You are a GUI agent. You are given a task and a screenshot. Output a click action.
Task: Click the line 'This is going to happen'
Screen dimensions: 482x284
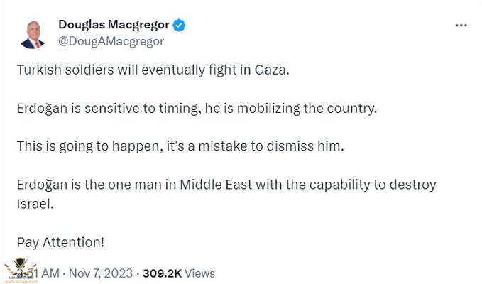(x=180, y=146)
